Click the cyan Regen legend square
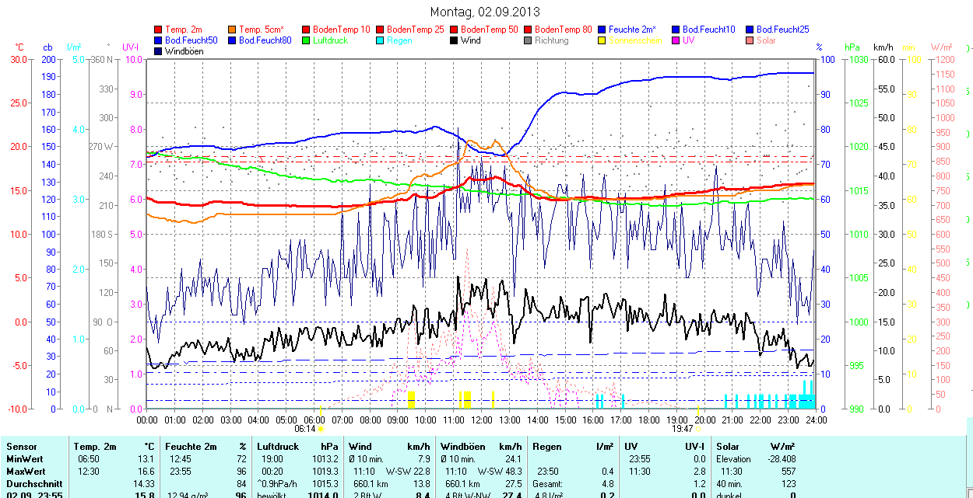This screenshot has width=973, height=498. point(381,40)
